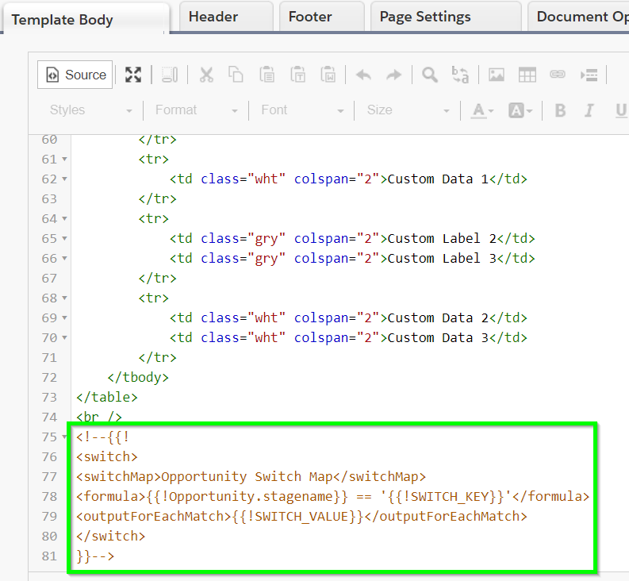Click line number 72 in gutter
This screenshot has width=629, height=581.
(x=49, y=378)
